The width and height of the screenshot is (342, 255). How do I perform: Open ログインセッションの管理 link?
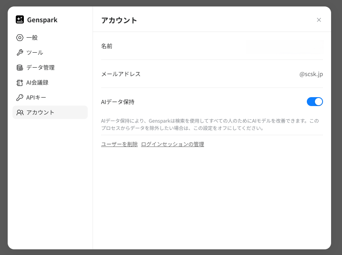(x=172, y=144)
